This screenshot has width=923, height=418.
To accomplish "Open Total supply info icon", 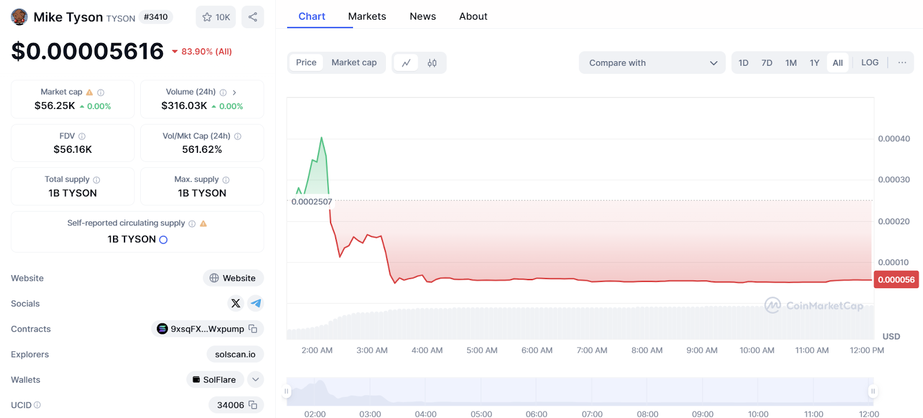I will [x=96, y=180].
